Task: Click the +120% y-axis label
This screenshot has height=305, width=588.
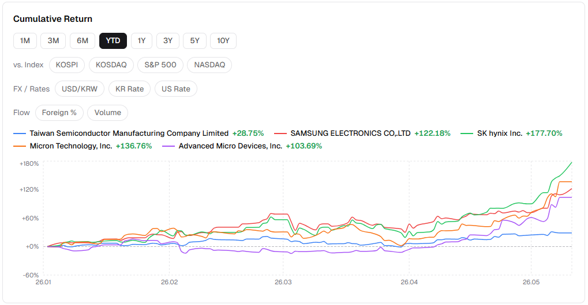Action: point(29,189)
